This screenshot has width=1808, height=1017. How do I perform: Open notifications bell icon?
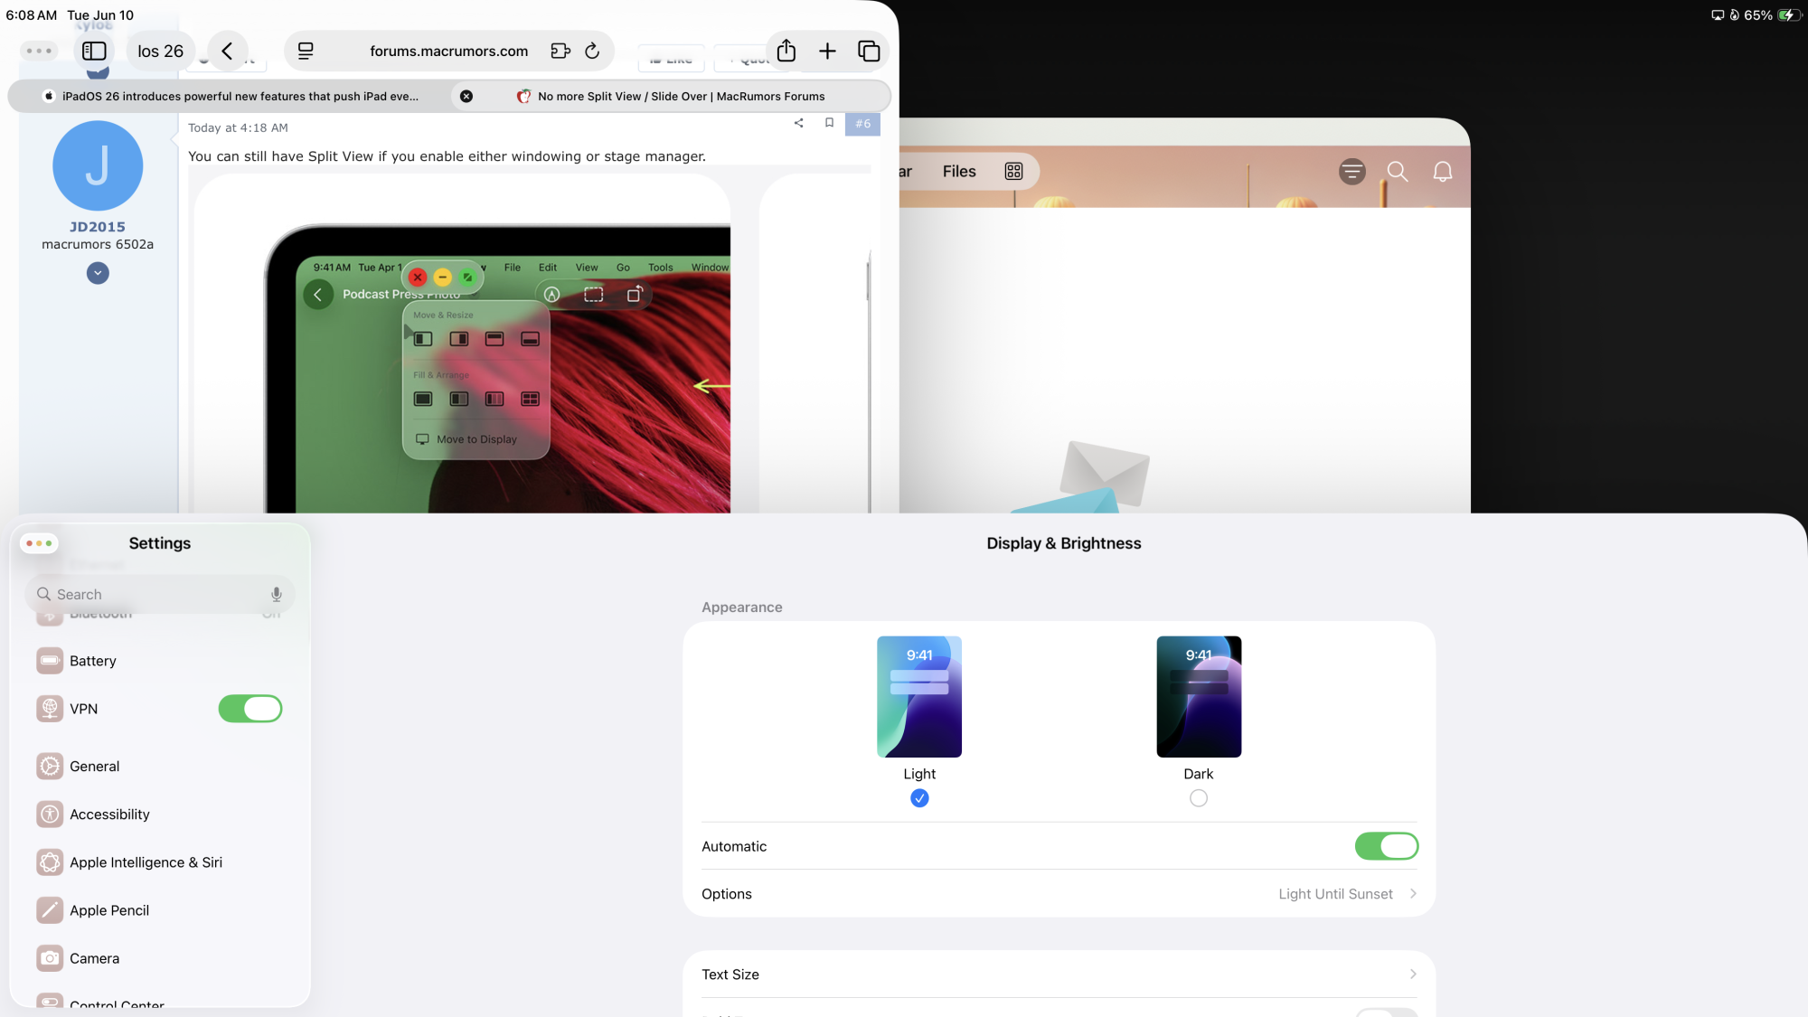(1443, 172)
